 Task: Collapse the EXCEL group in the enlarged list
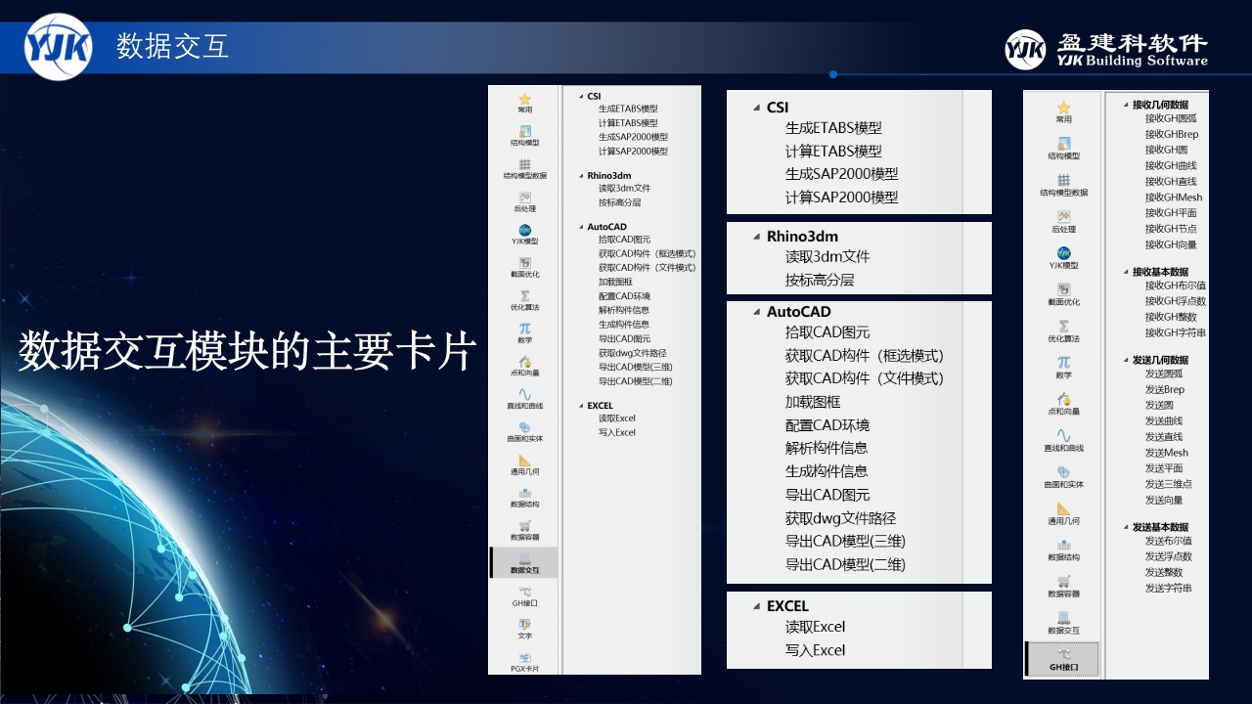(x=756, y=606)
